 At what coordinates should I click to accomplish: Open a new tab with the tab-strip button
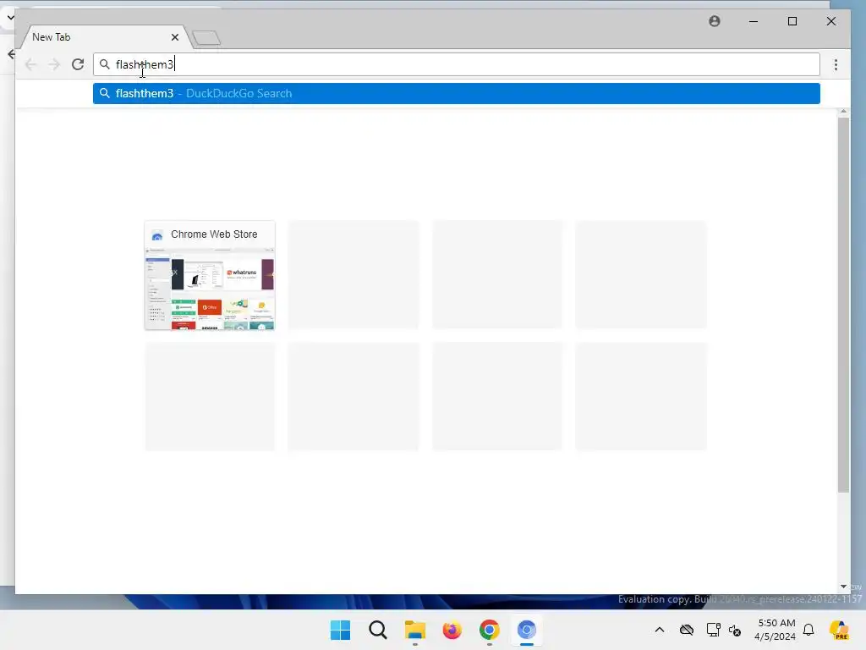click(x=206, y=37)
